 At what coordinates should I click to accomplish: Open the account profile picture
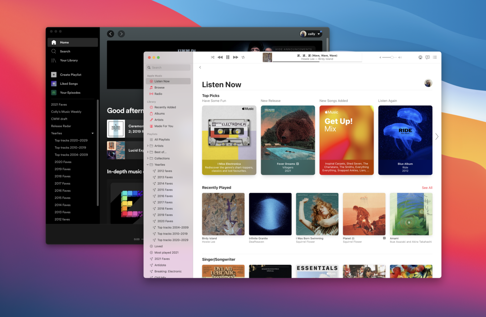(428, 83)
